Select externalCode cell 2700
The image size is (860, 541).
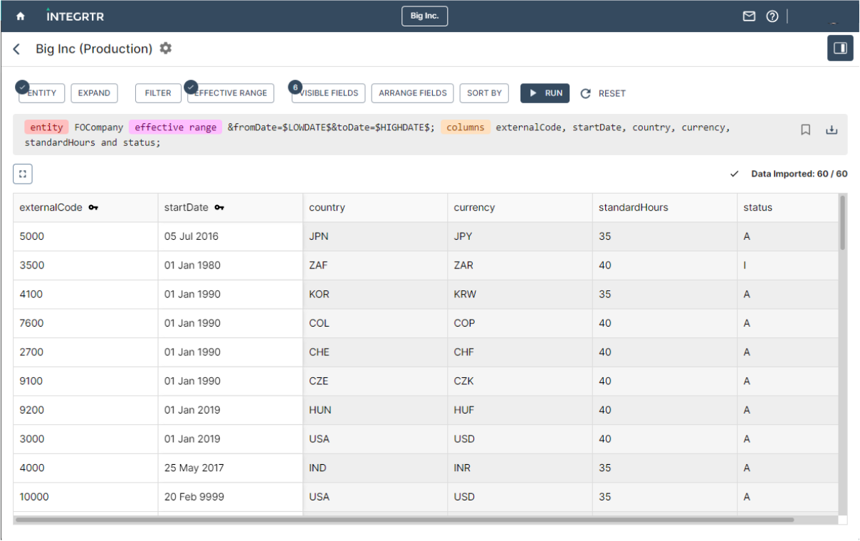click(85, 352)
